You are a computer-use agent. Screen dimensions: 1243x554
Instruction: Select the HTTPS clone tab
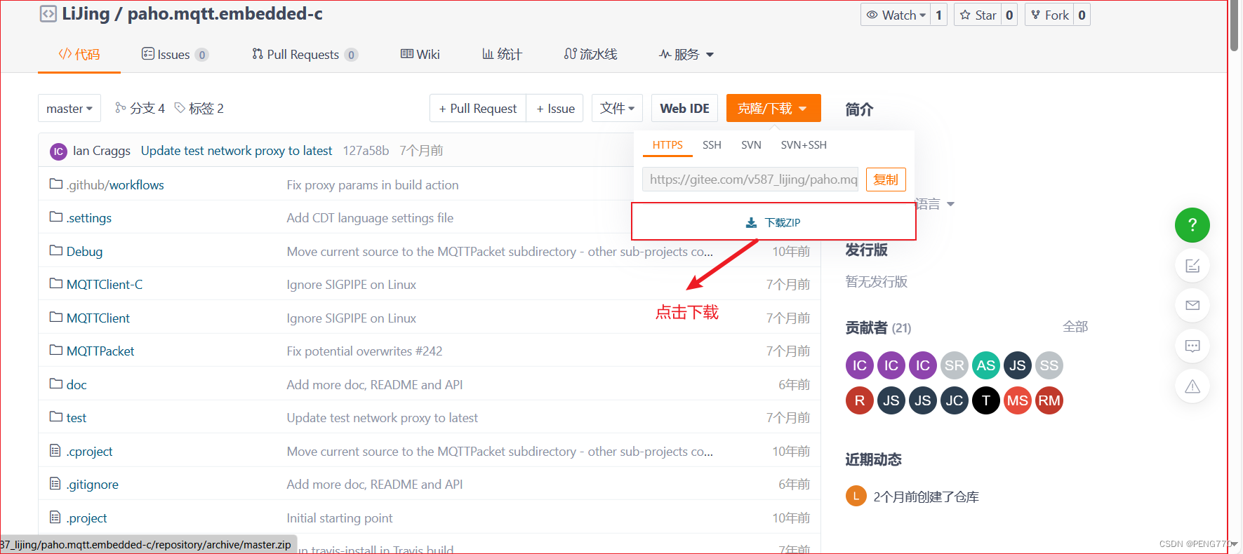pos(667,144)
